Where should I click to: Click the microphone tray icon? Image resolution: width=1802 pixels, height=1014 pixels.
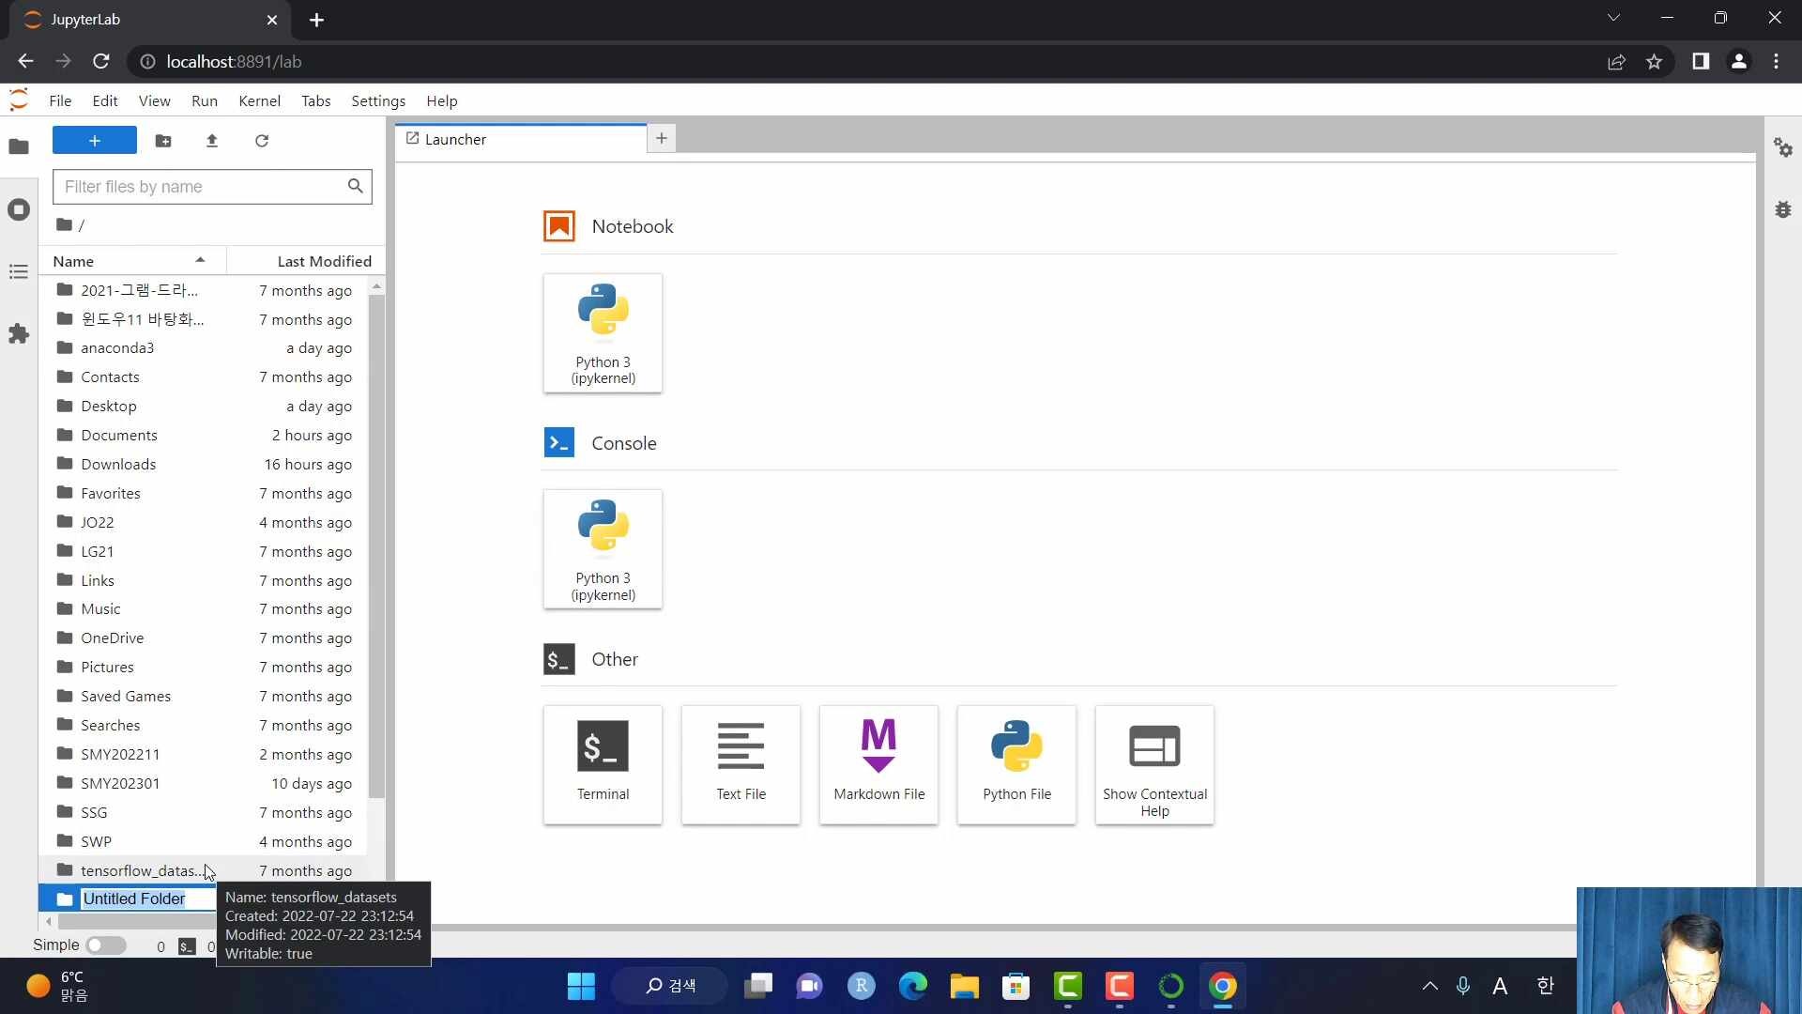point(1462,986)
